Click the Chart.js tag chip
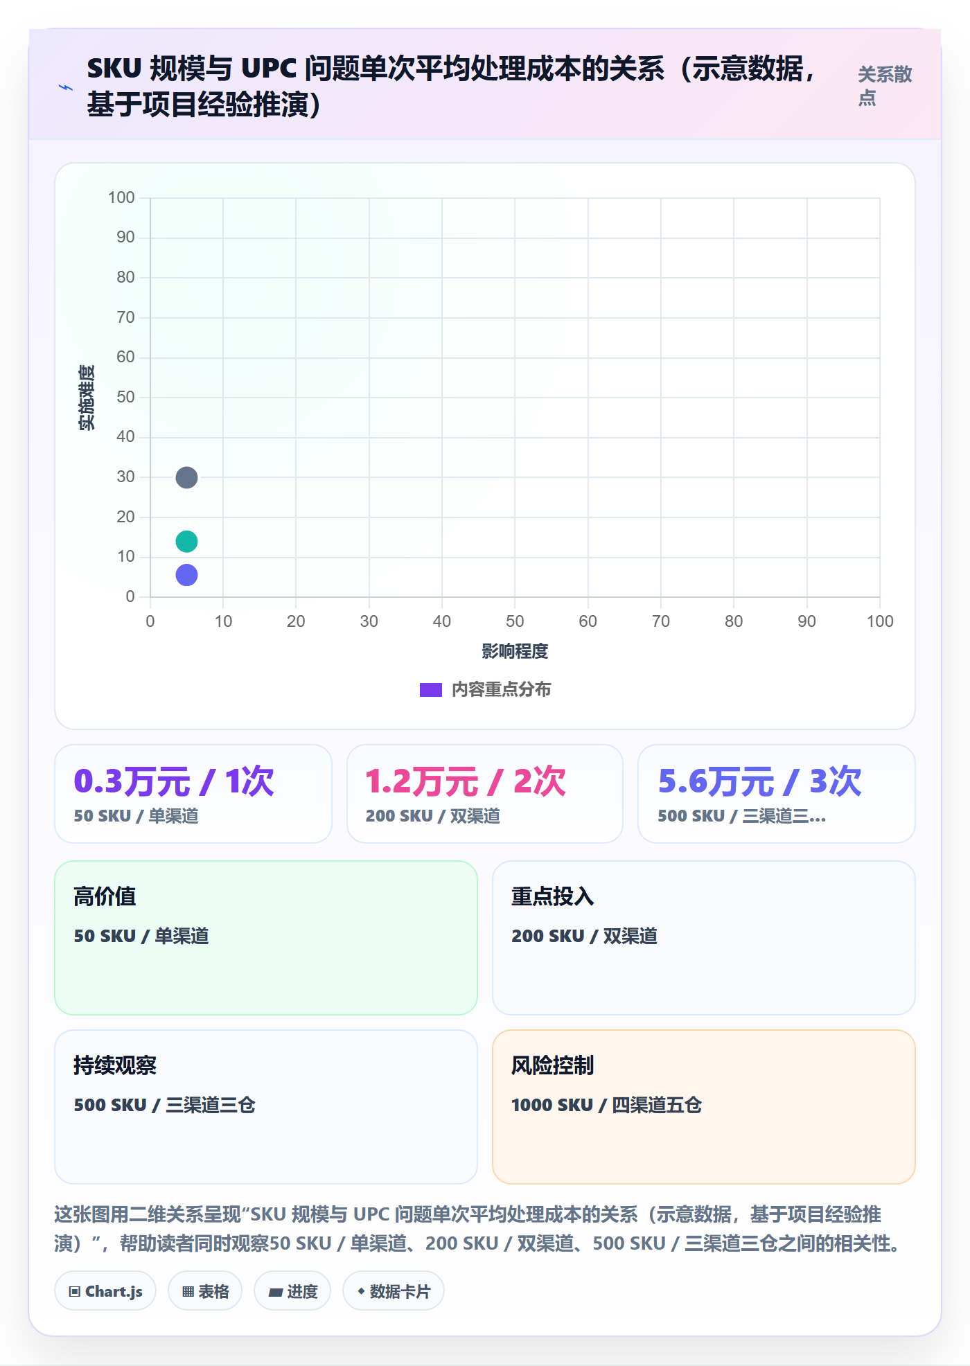 click(105, 1291)
